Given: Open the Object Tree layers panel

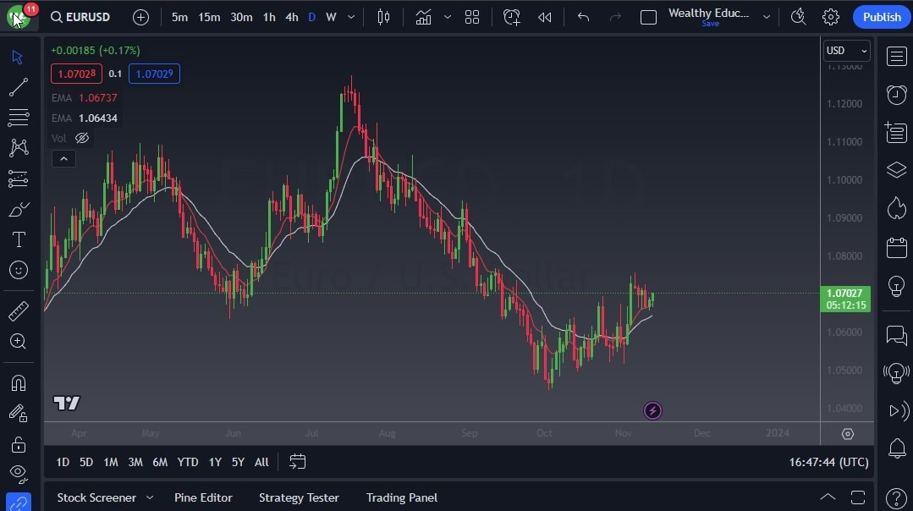Looking at the screenshot, I should click(x=896, y=169).
